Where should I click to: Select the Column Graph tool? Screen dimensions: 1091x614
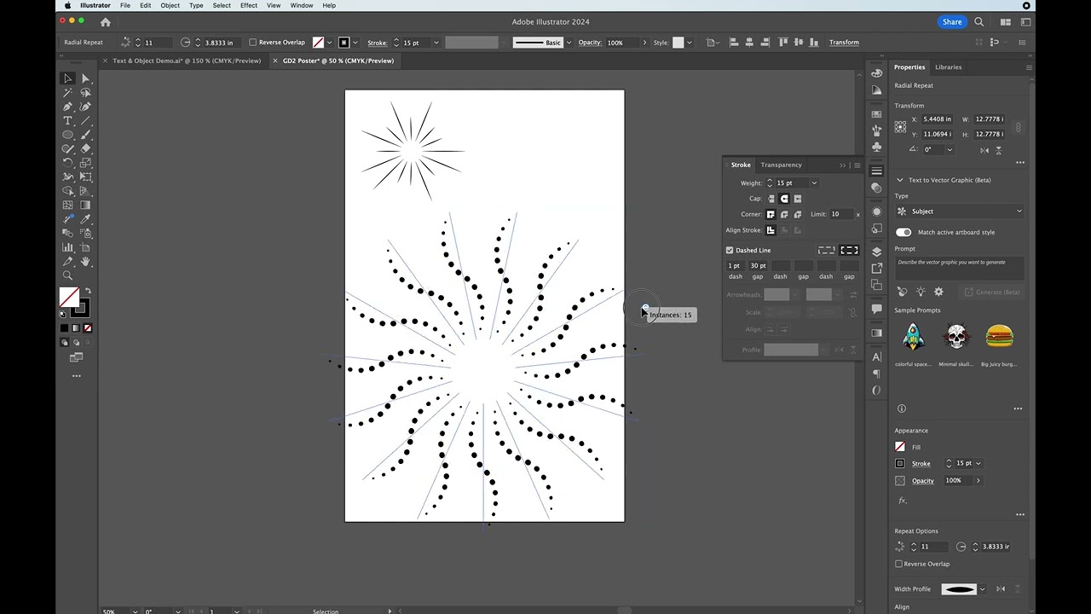click(67, 247)
